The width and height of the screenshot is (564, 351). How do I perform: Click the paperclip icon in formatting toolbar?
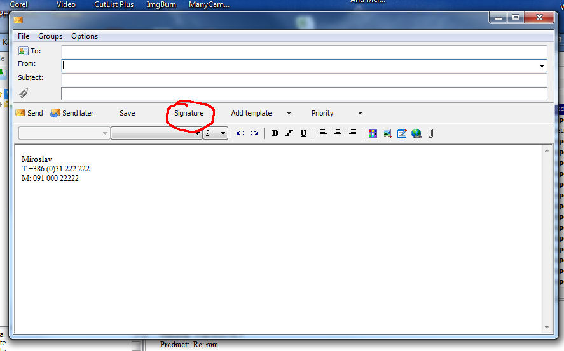click(x=430, y=133)
